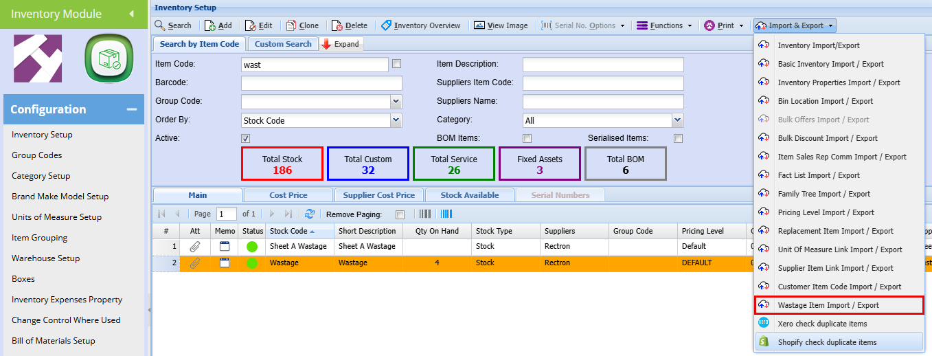Image resolution: width=932 pixels, height=356 pixels.
Task: Select Inventory Import/Export menu item
Action: (x=839, y=45)
